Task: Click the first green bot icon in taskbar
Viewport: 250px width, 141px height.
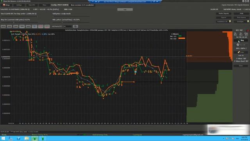Action: click(35, 138)
